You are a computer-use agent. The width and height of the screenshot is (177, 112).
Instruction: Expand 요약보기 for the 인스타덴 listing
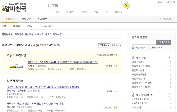point(81,69)
